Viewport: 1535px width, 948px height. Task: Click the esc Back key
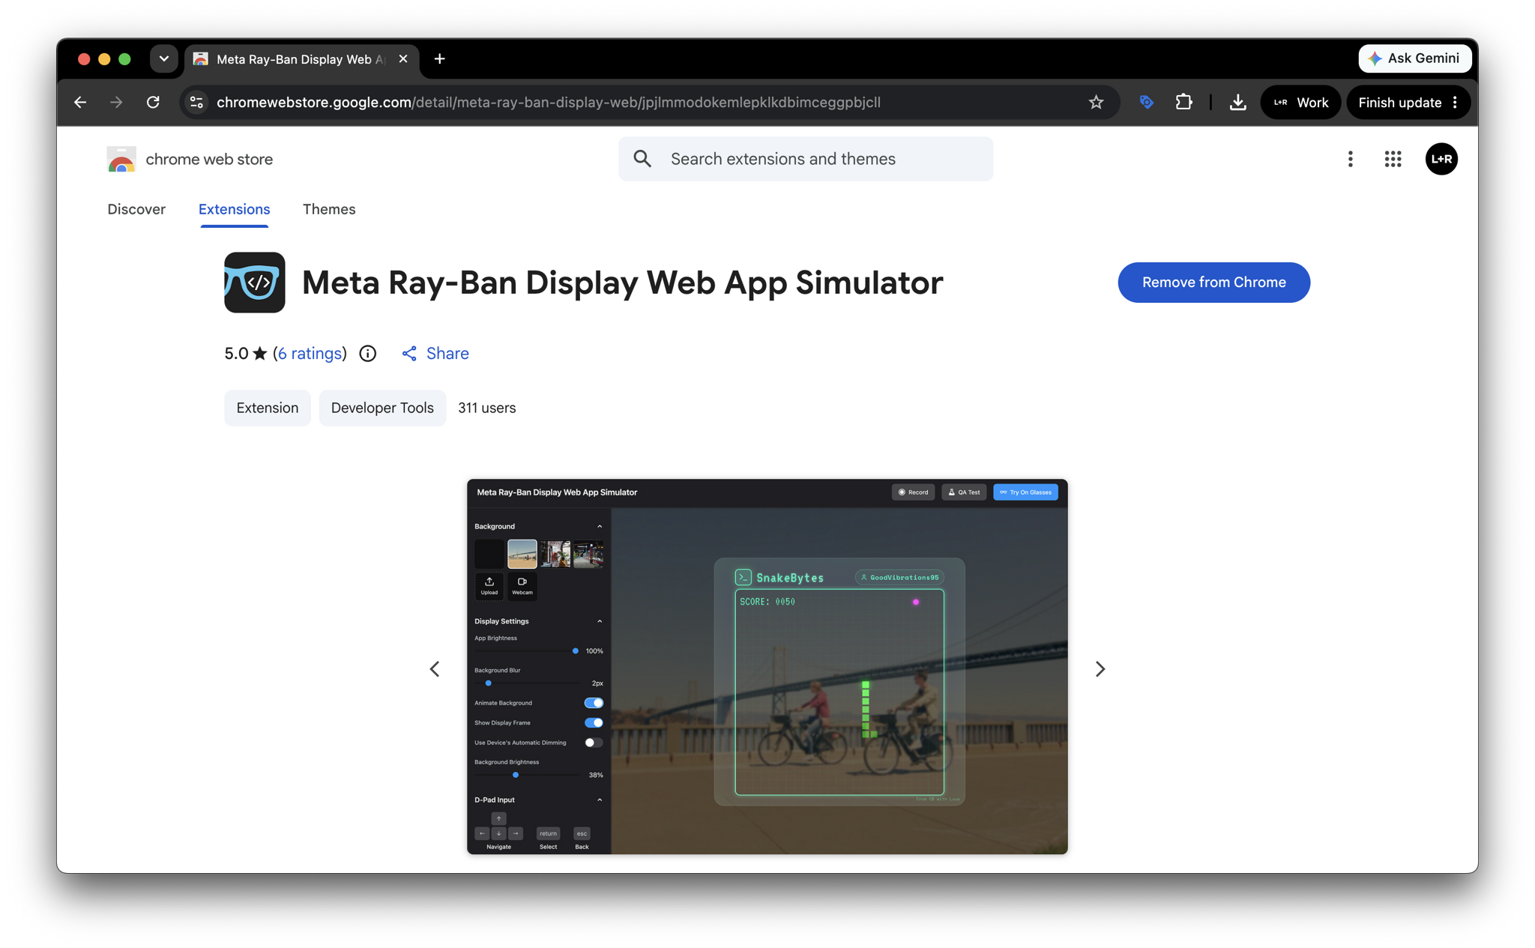(x=582, y=833)
